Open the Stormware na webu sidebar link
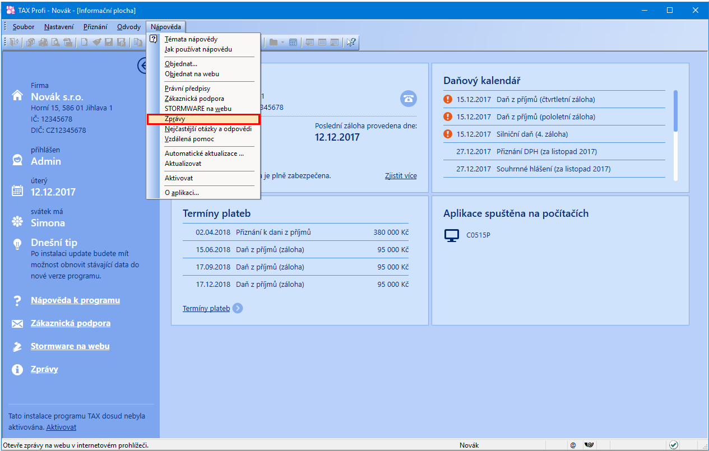The image size is (709, 451). coord(70,346)
